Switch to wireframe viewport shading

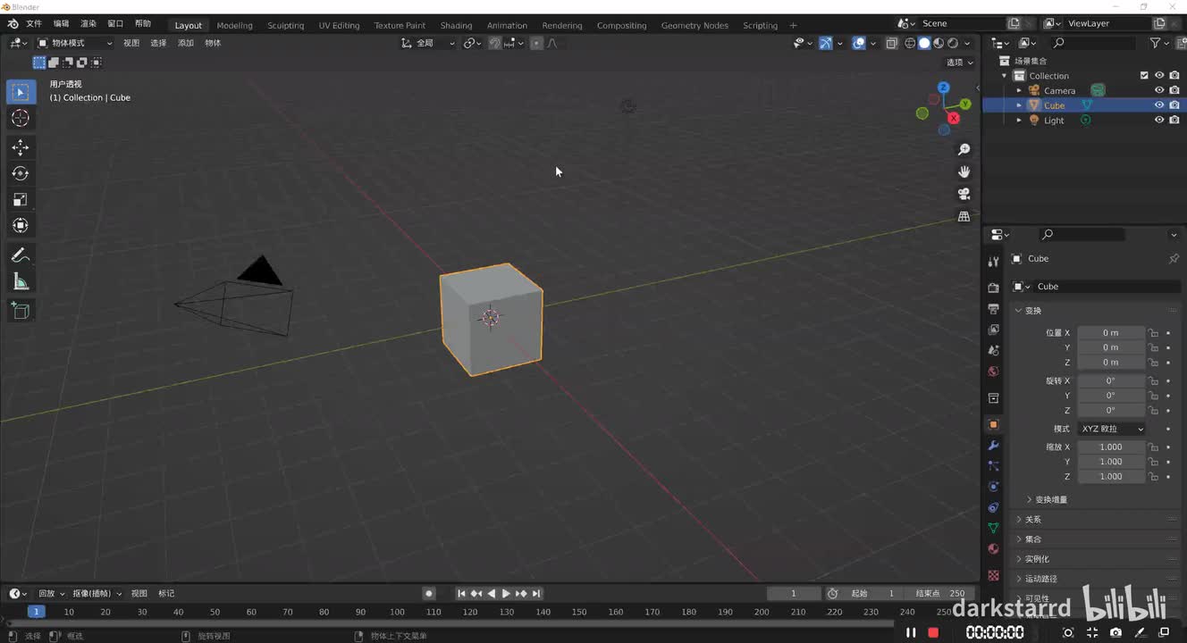(x=911, y=43)
